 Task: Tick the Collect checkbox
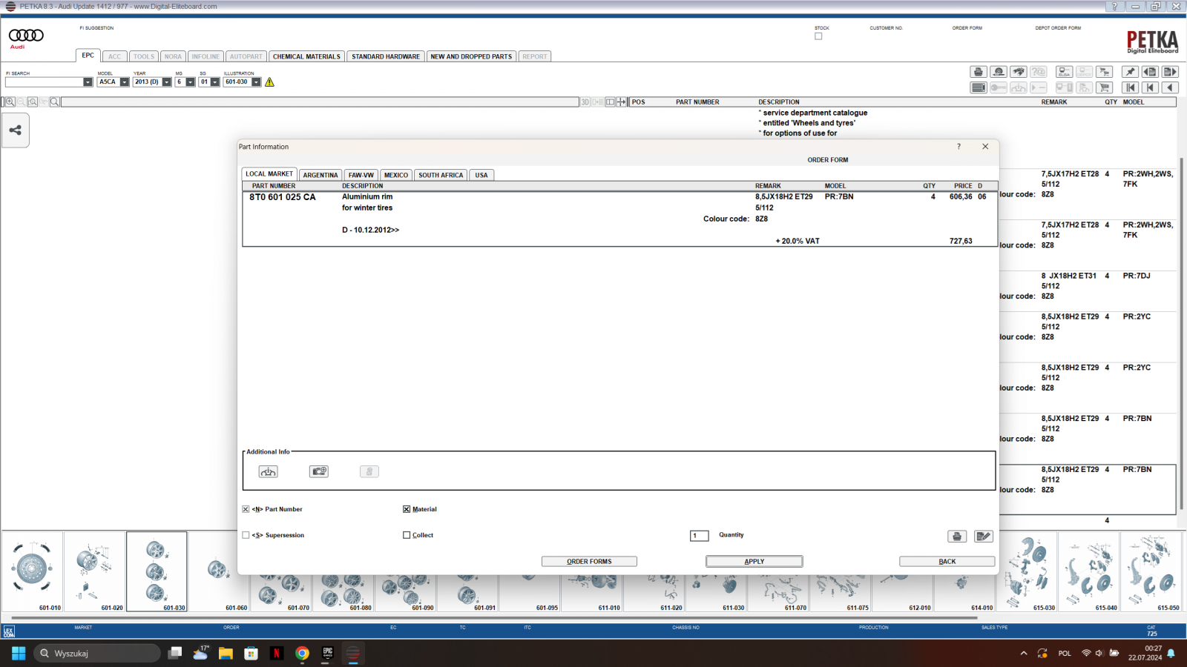[407, 535]
